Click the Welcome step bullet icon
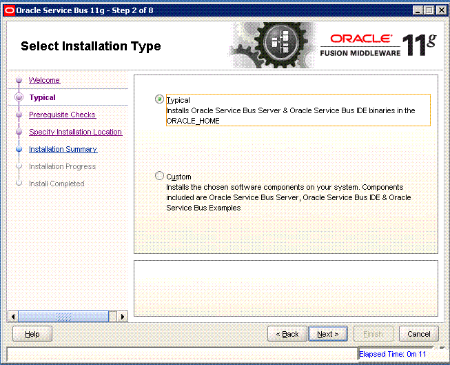Viewport: 450px width, 365px height. (x=19, y=80)
